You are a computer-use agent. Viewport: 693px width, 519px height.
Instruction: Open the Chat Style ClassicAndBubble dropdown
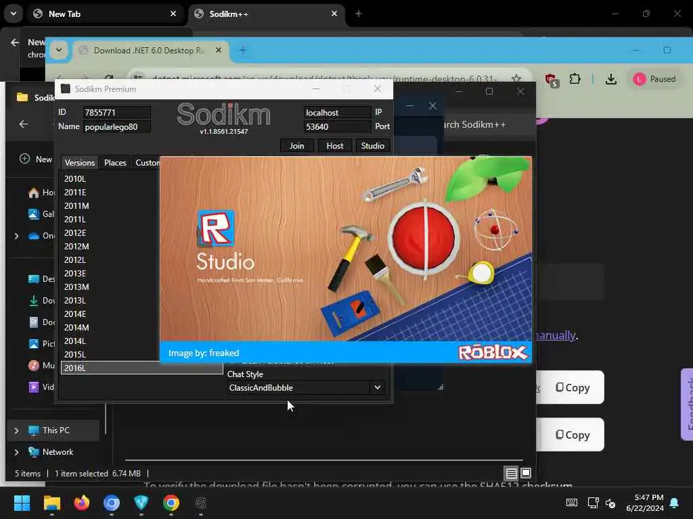[305, 387]
